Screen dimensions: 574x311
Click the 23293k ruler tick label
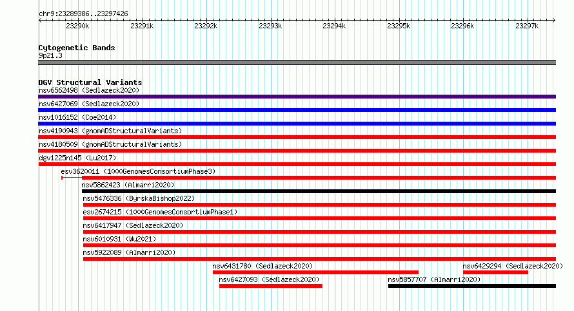(270, 26)
